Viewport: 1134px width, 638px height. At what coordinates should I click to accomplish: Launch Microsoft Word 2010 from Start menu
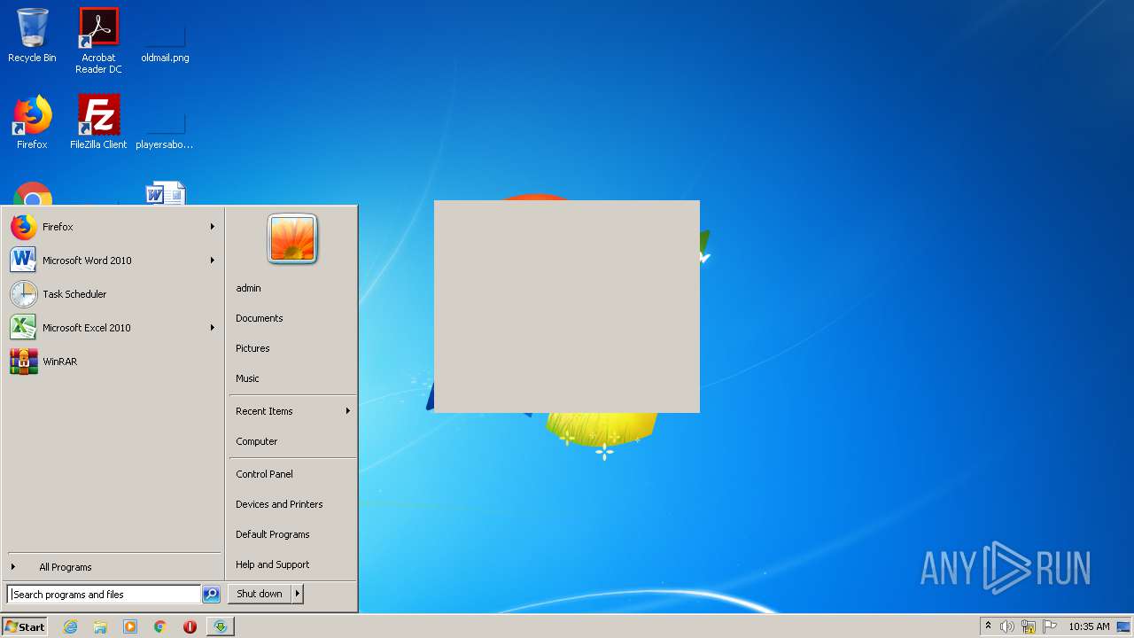click(x=113, y=261)
